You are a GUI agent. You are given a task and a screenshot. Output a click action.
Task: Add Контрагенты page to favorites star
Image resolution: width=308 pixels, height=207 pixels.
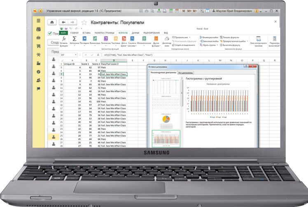pos(84,22)
